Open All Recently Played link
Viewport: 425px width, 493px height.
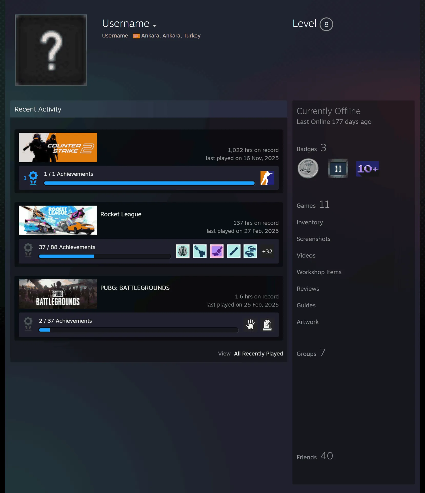coord(258,354)
